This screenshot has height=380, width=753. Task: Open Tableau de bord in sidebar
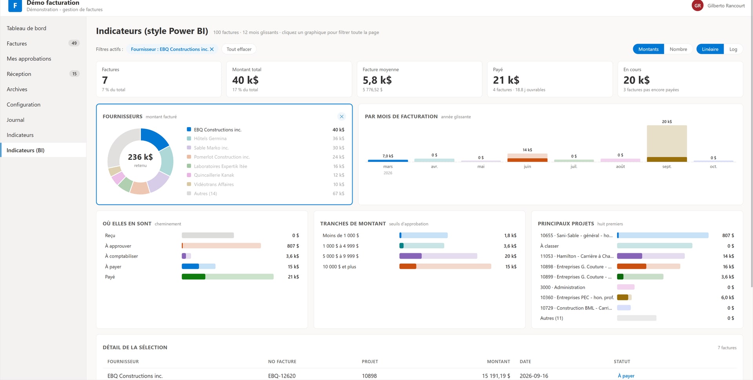pyautogui.click(x=43, y=28)
